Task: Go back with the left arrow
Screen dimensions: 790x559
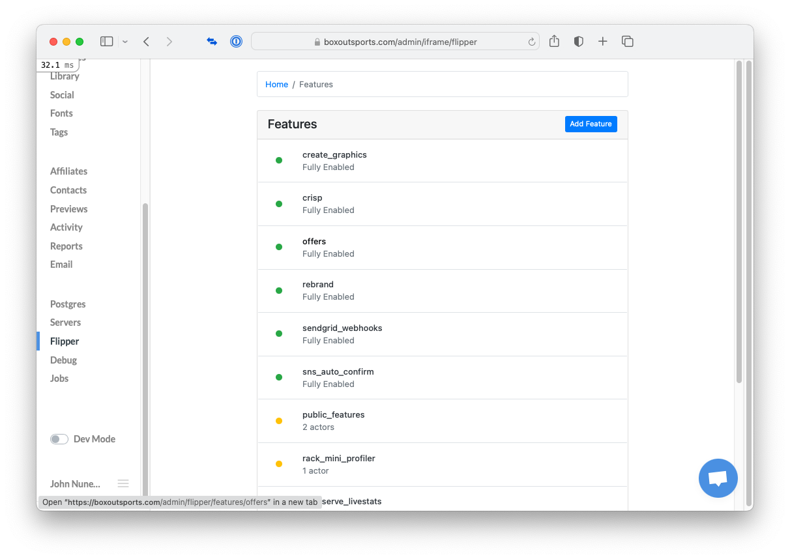Action: (x=146, y=42)
